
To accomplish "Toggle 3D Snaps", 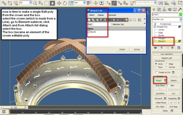I will pos(109,3).
